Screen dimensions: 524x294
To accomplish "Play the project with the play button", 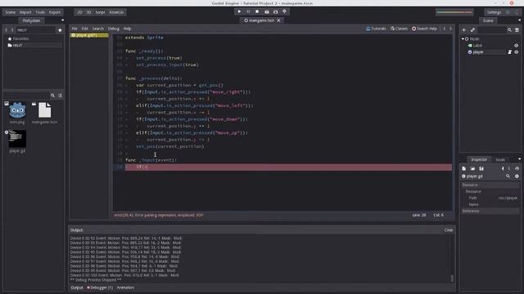I will pyautogui.click(x=239, y=11).
